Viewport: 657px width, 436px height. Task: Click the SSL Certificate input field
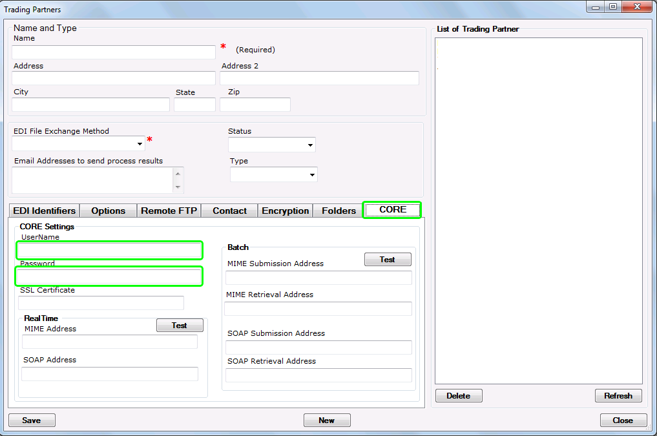101,303
